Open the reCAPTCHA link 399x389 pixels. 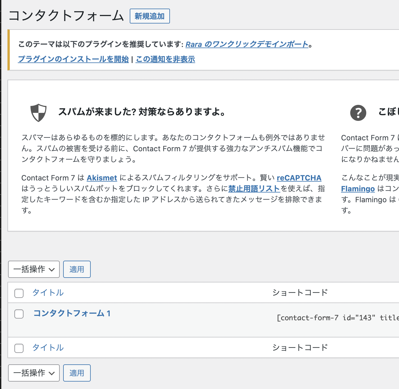(299, 178)
